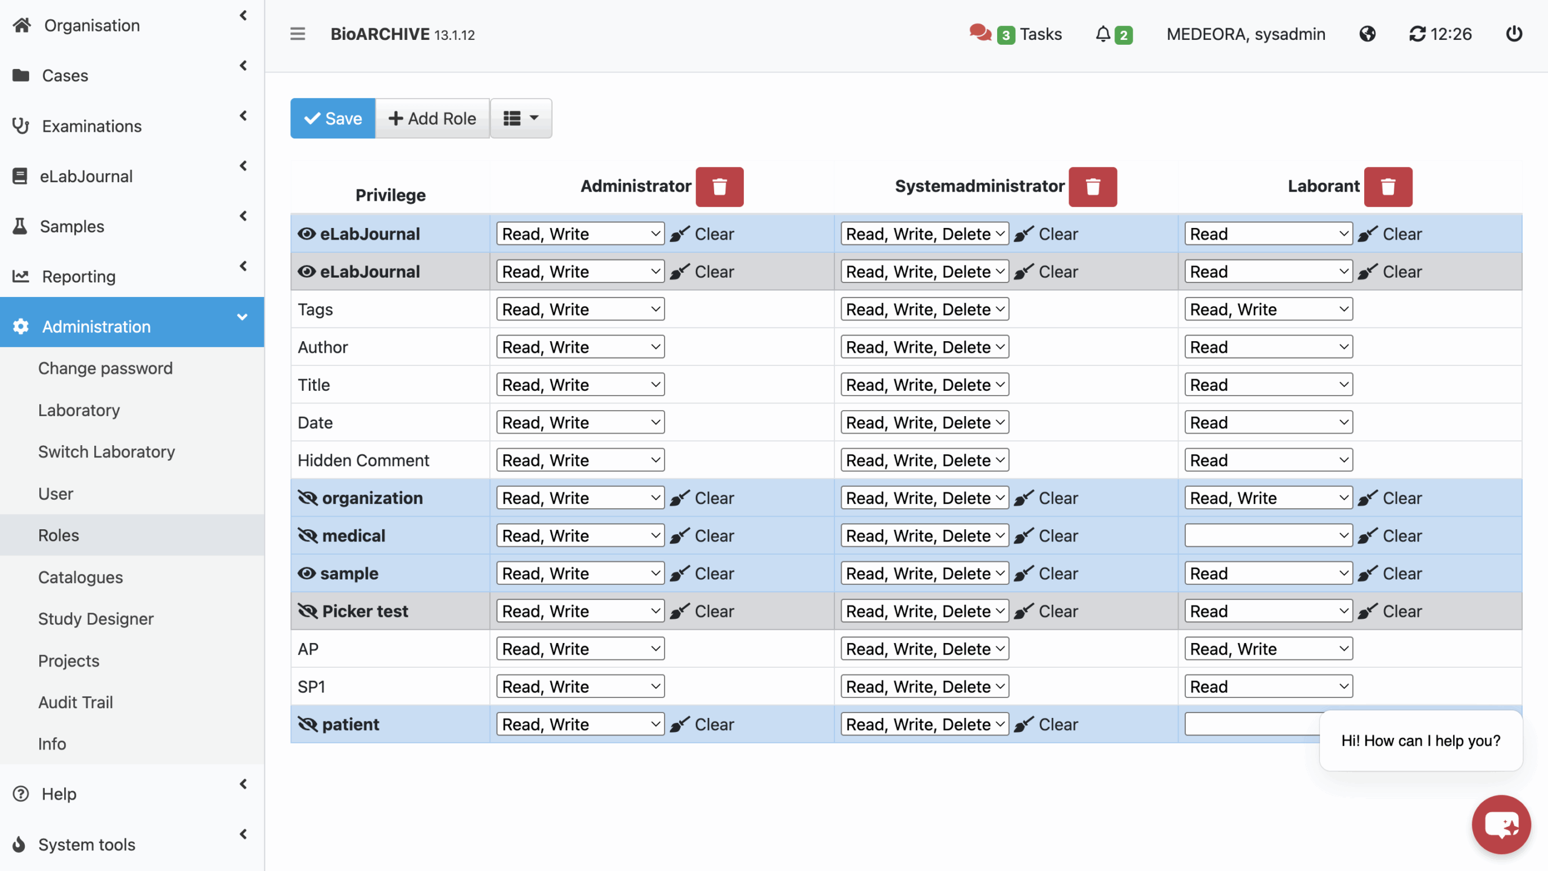Toggle hidden eye on Picker test privilege
The image size is (1548, 871).
308,612
